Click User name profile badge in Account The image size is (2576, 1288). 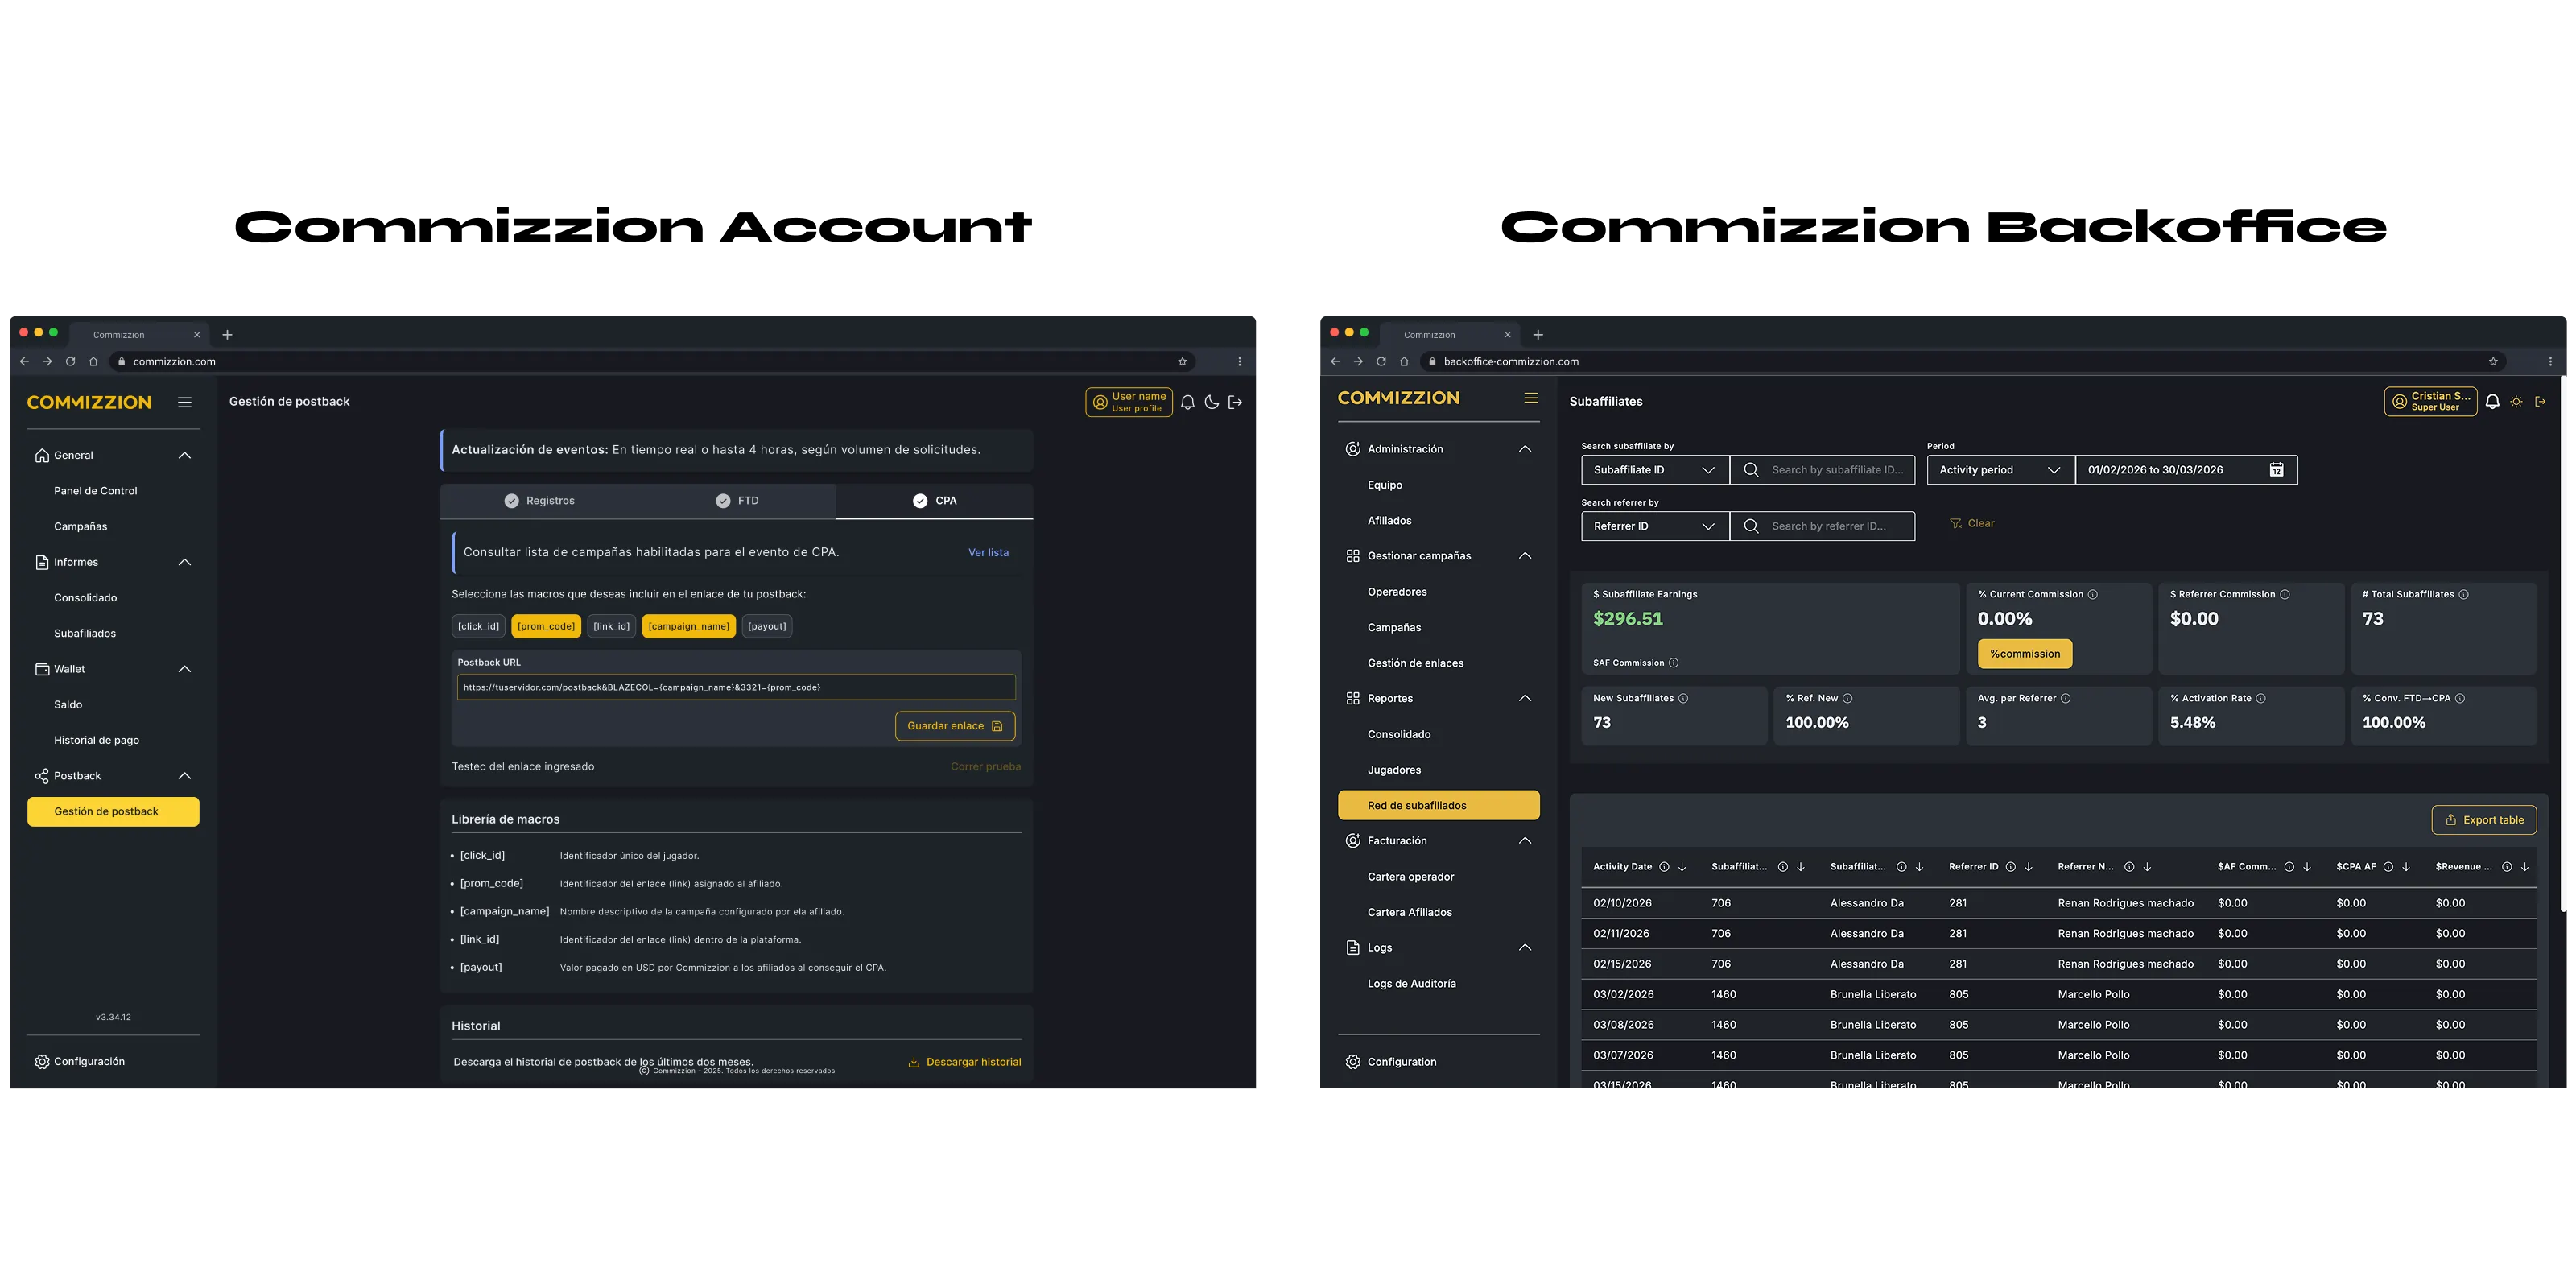tap(1128, 402)
